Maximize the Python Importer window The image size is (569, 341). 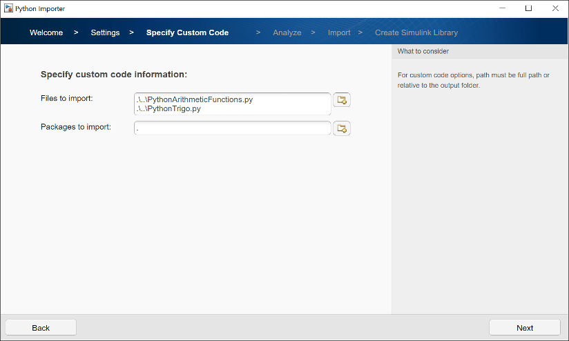pos(528,8)
